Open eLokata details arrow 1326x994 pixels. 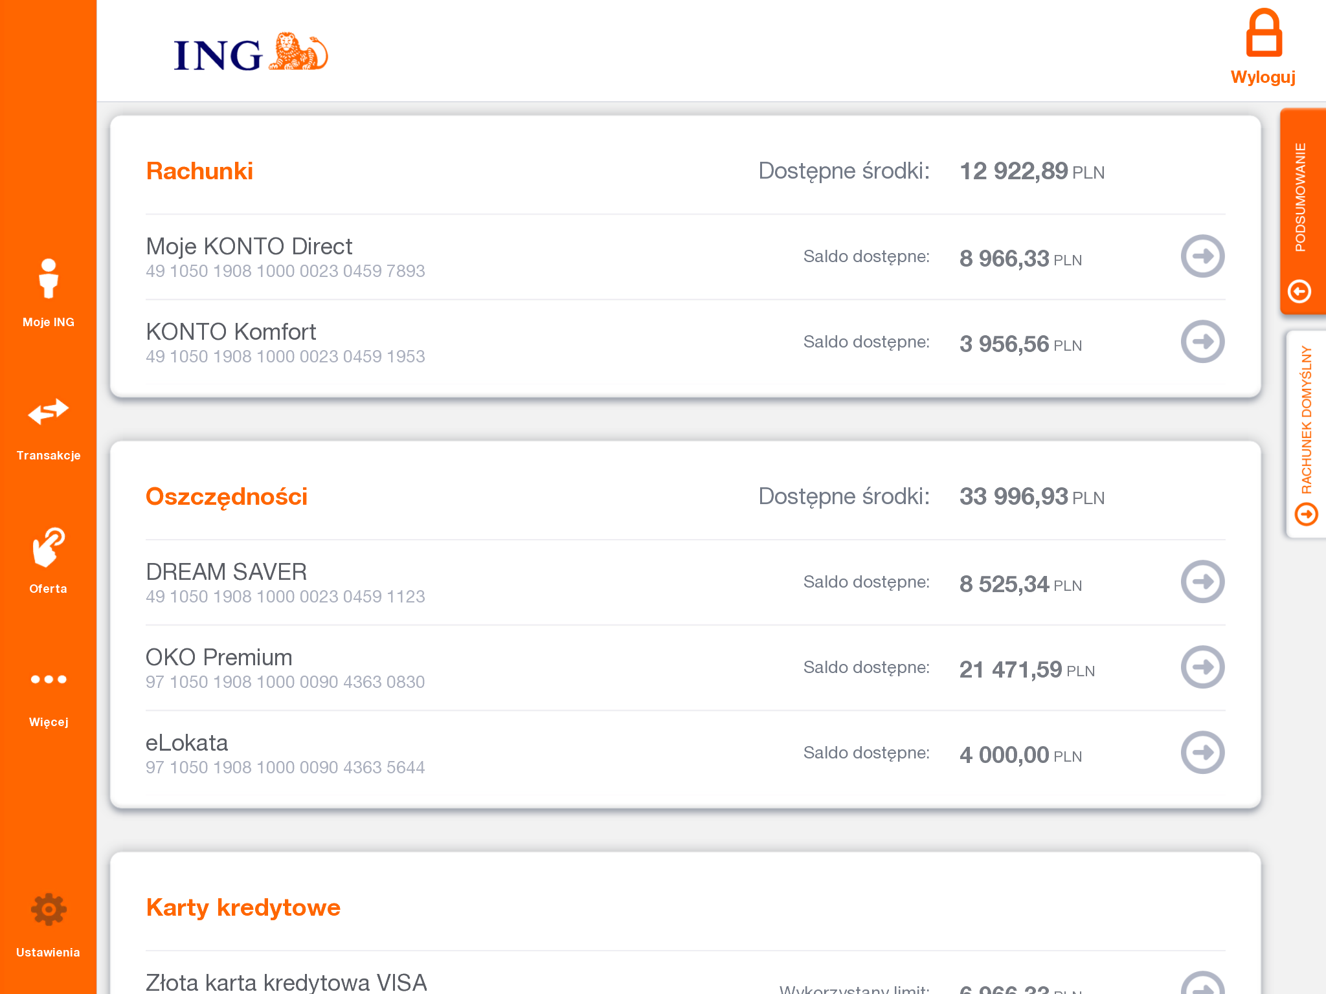click(1202, 753)
